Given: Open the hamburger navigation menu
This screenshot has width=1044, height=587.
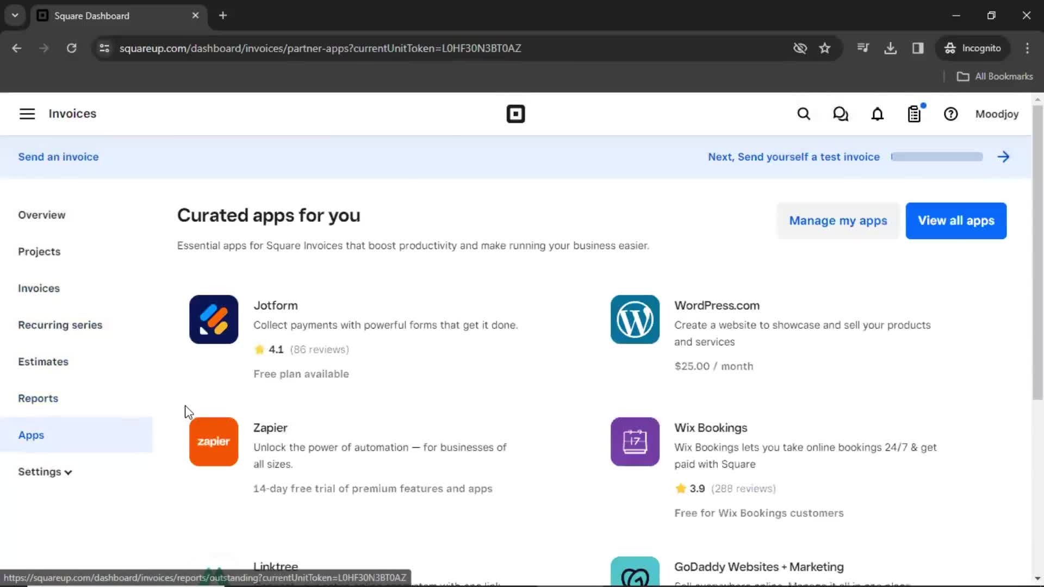Looking at the screenshot, I should tap(27, 114).
